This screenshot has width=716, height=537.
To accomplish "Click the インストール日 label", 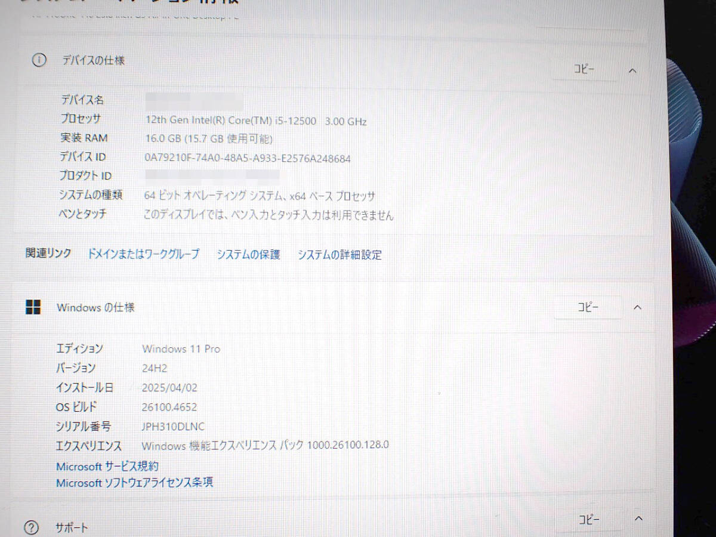I will click(x=84, y=387).
